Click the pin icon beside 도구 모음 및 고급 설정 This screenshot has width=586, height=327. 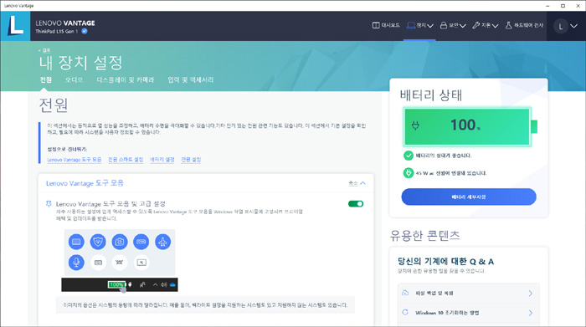(49, 204)
